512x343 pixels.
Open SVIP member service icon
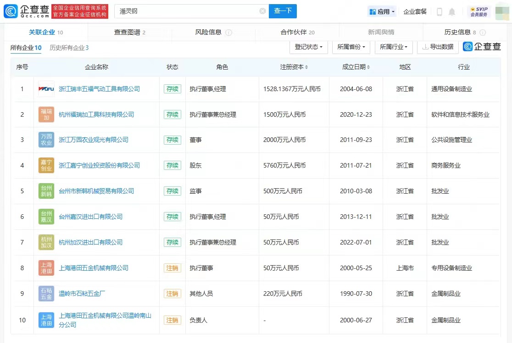479,11
